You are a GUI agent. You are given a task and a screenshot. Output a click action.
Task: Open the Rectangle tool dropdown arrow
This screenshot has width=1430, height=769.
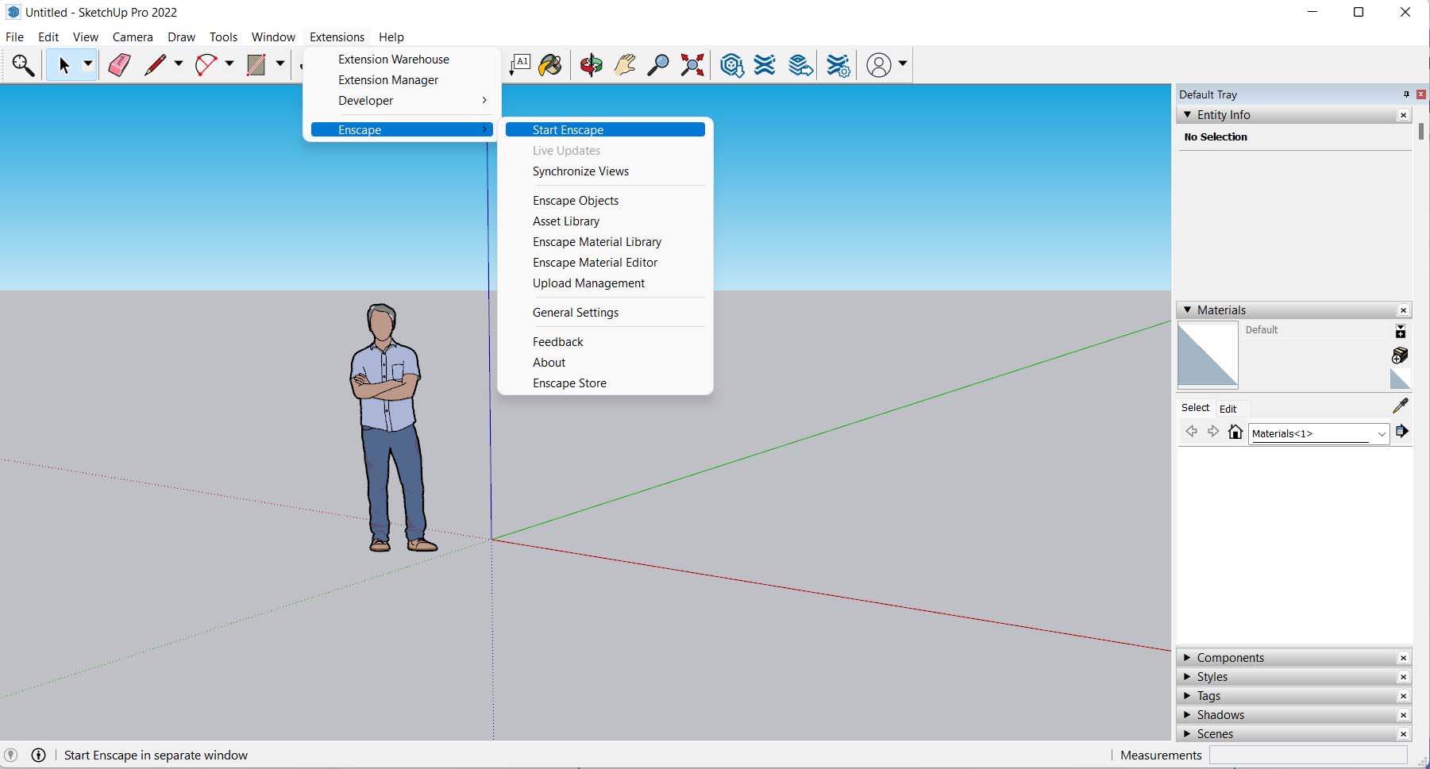point(280,64)
